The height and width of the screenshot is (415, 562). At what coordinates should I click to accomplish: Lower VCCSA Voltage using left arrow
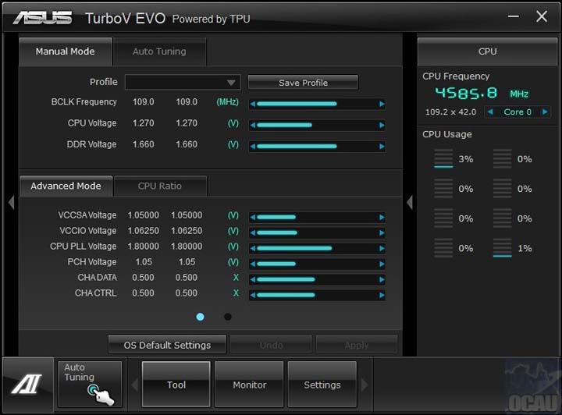253,218
